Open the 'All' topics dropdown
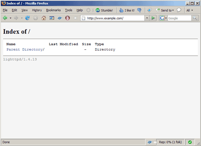Viewport: 201px width, 146px height. [x=190, y=10]
